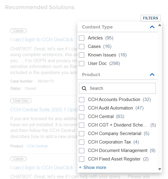This screenshot has height=179, width=168.
Task: Check CCH Audit Automation filter
Action: point(82,108)
